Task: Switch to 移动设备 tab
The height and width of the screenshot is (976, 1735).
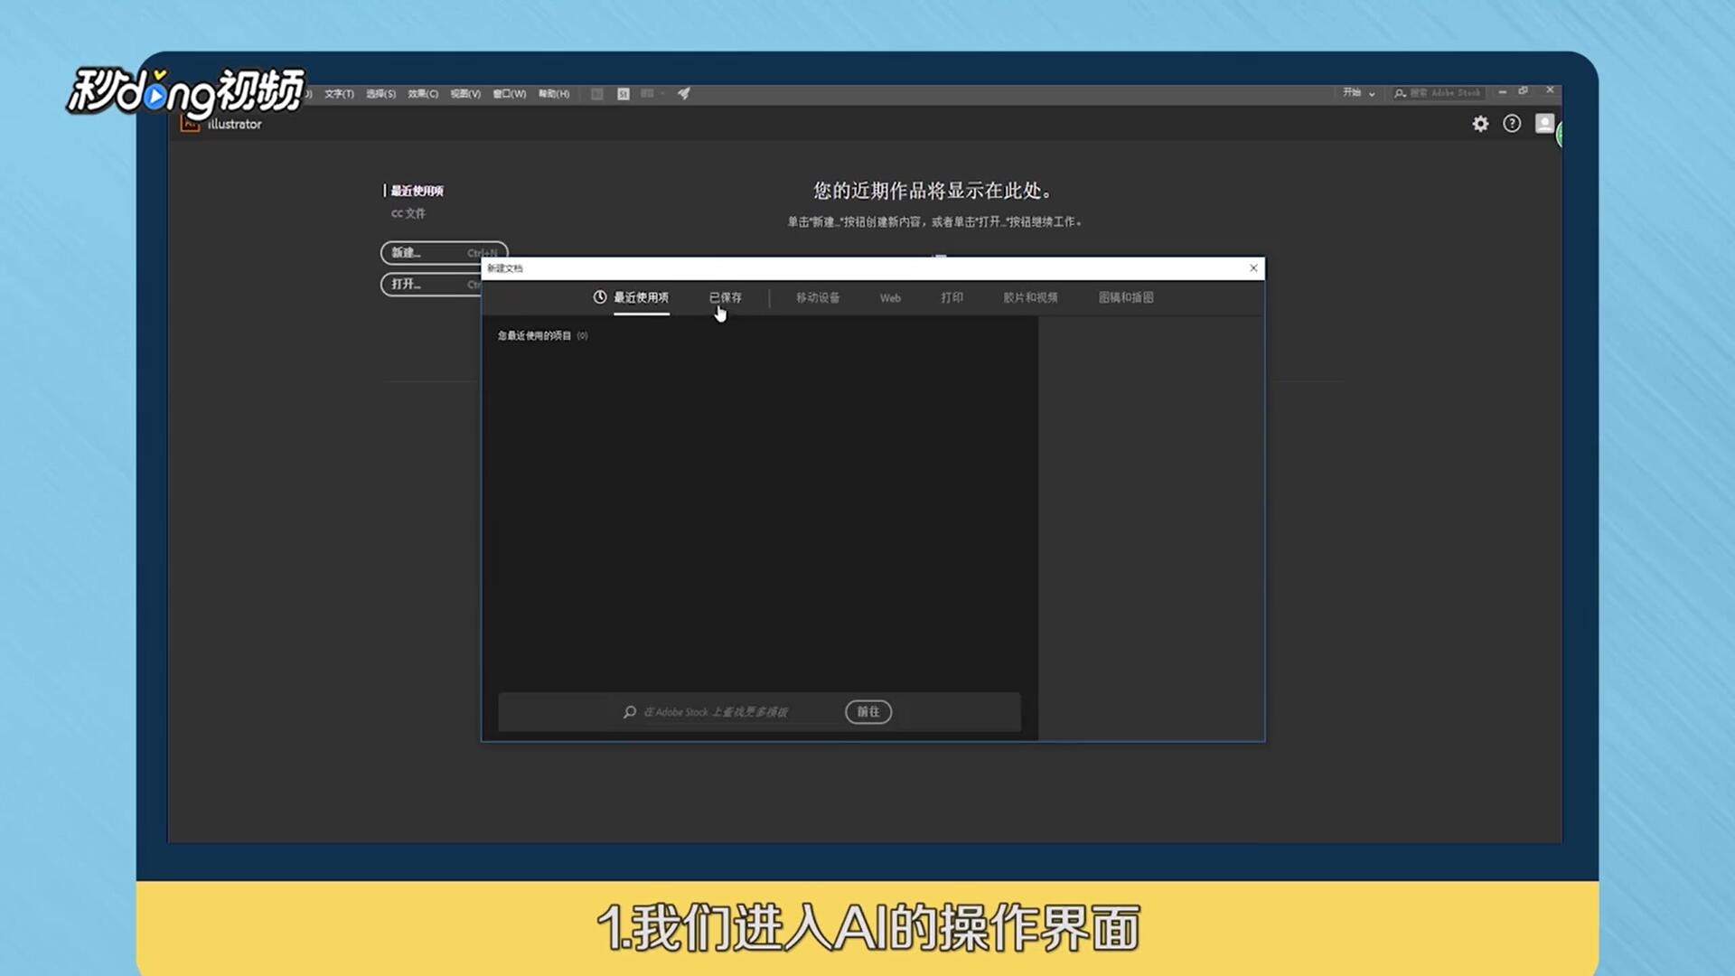Action: (818, 297)
